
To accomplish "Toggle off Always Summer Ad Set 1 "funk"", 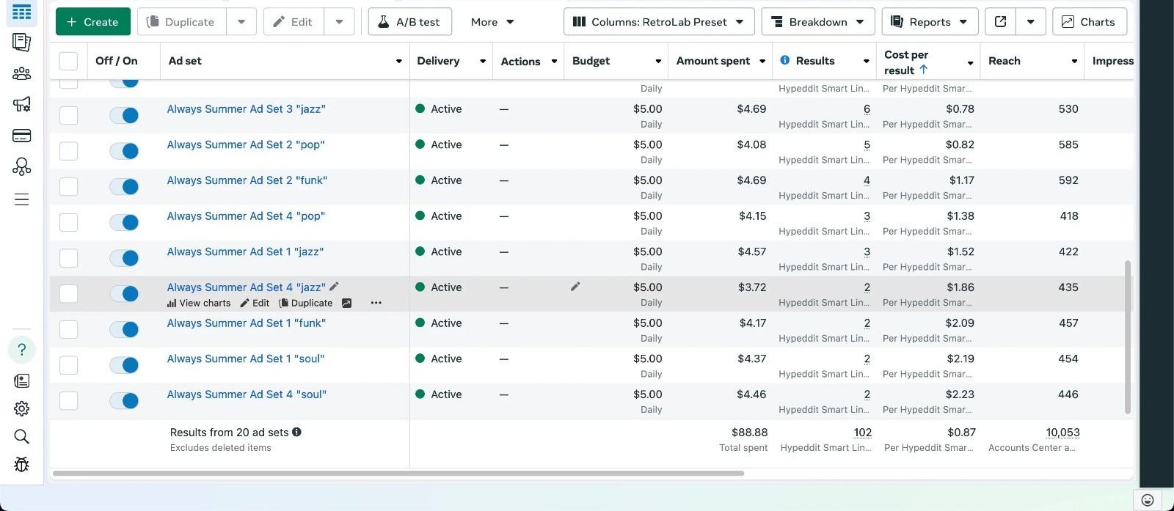I will [124, 329].
